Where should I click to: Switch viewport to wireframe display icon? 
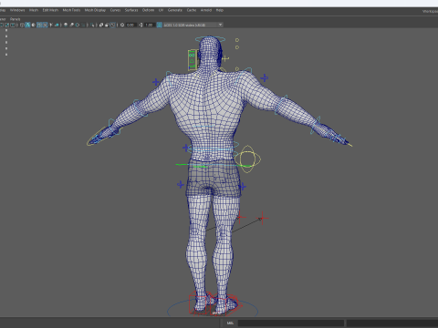[22, 25]
